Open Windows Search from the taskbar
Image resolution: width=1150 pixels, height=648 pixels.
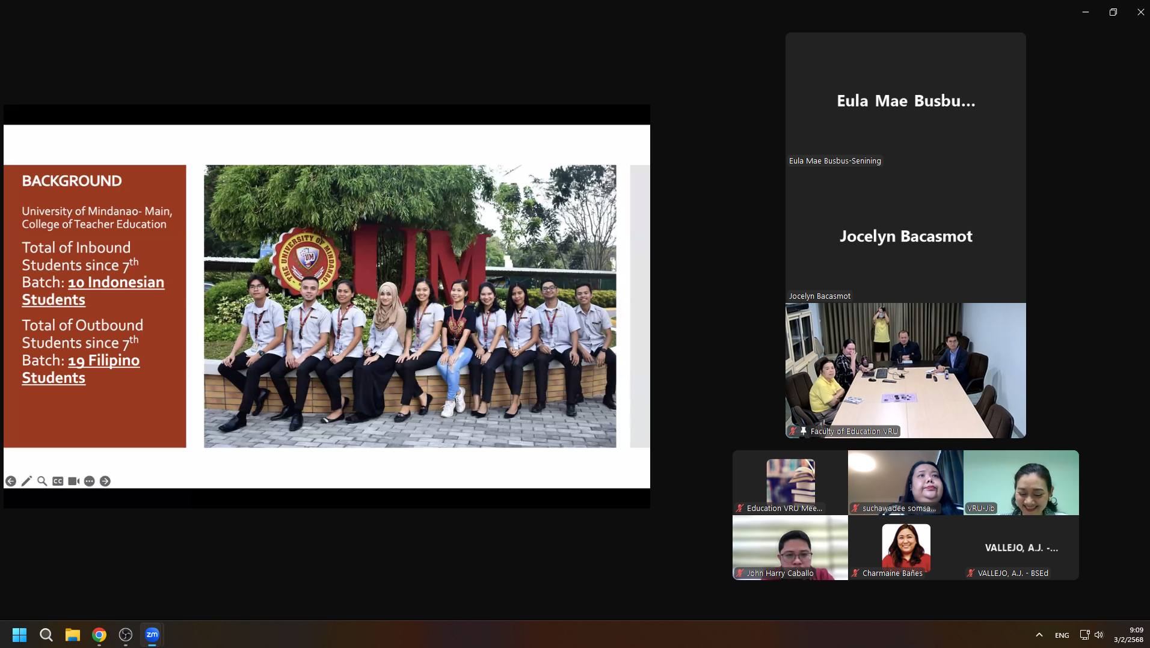pyautogui.click(x=46, y=635)
